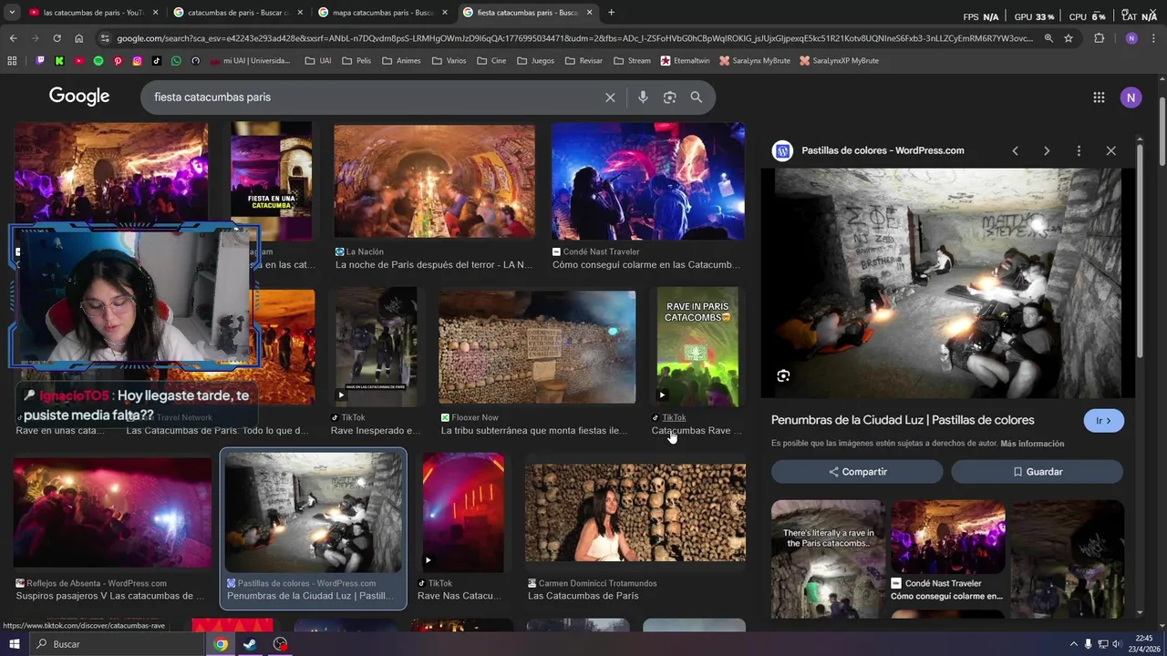Open the Pelis bookmarks folder

coord(356,61)
